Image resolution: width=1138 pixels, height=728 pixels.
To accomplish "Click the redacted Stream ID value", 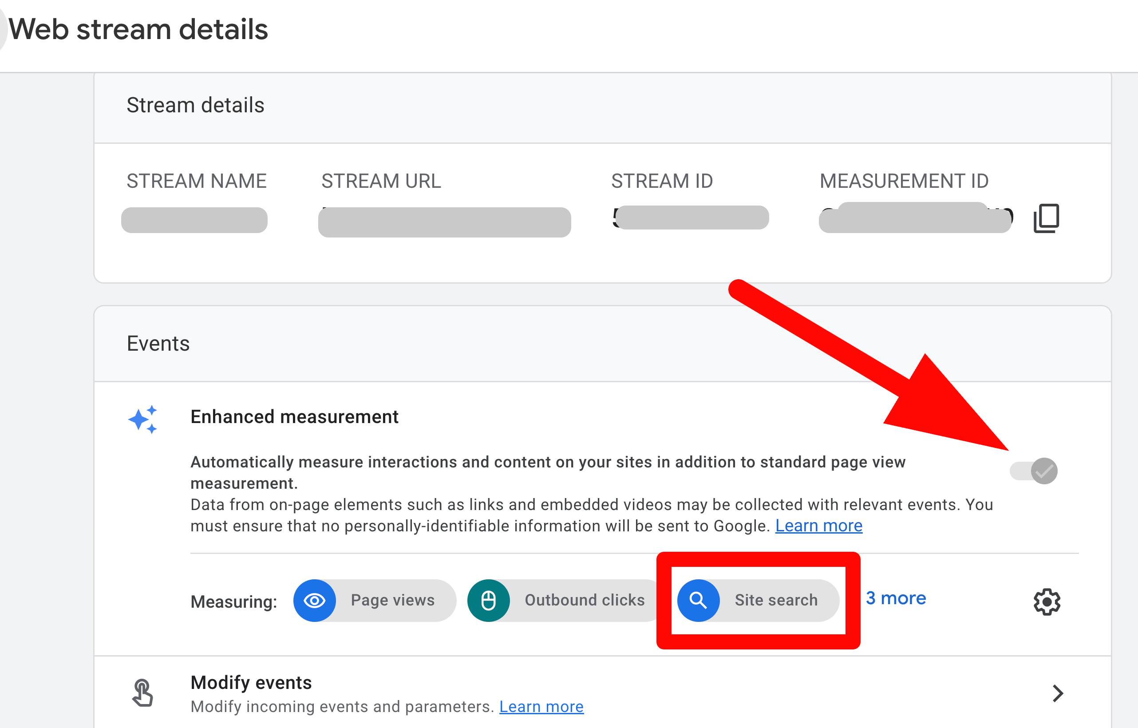I will (x=692, y=218).
